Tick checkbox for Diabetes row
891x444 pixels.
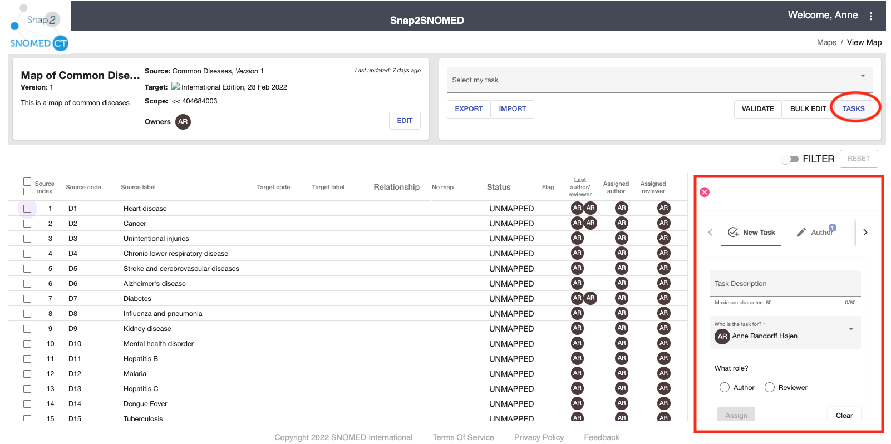pos(27,299)
